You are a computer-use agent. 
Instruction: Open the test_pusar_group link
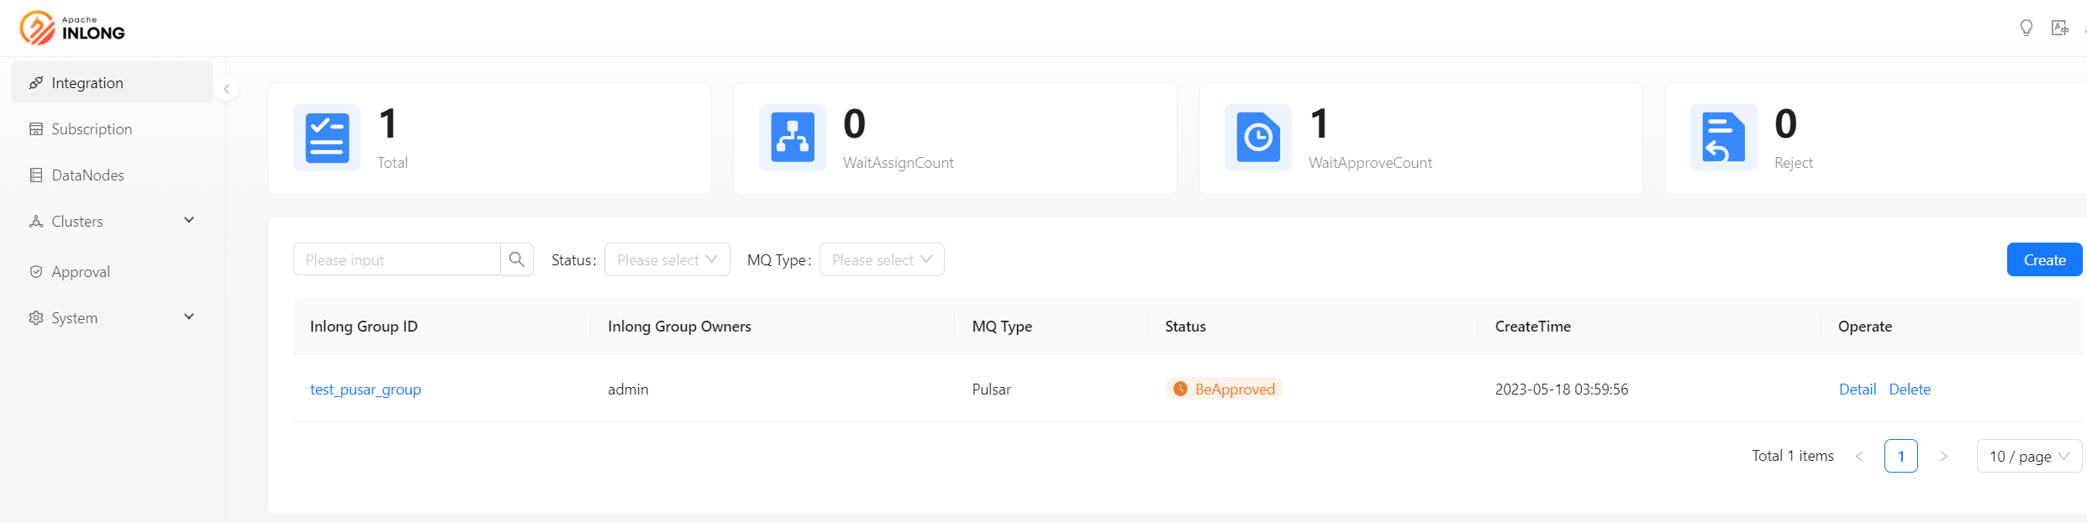click(x=365, y=389)
